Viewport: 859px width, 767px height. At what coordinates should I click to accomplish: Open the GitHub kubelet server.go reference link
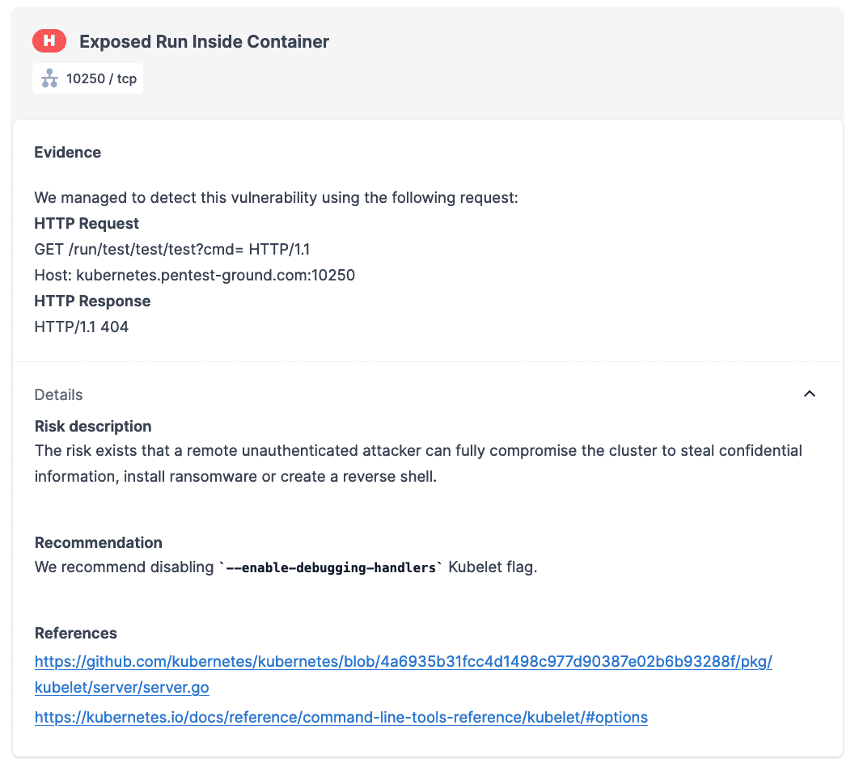(403, 662)
